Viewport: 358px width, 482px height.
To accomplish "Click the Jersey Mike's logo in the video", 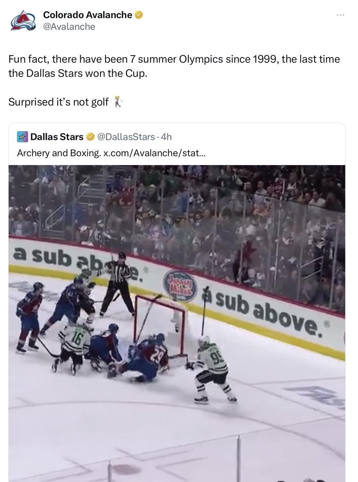I will tap(180, 285).
